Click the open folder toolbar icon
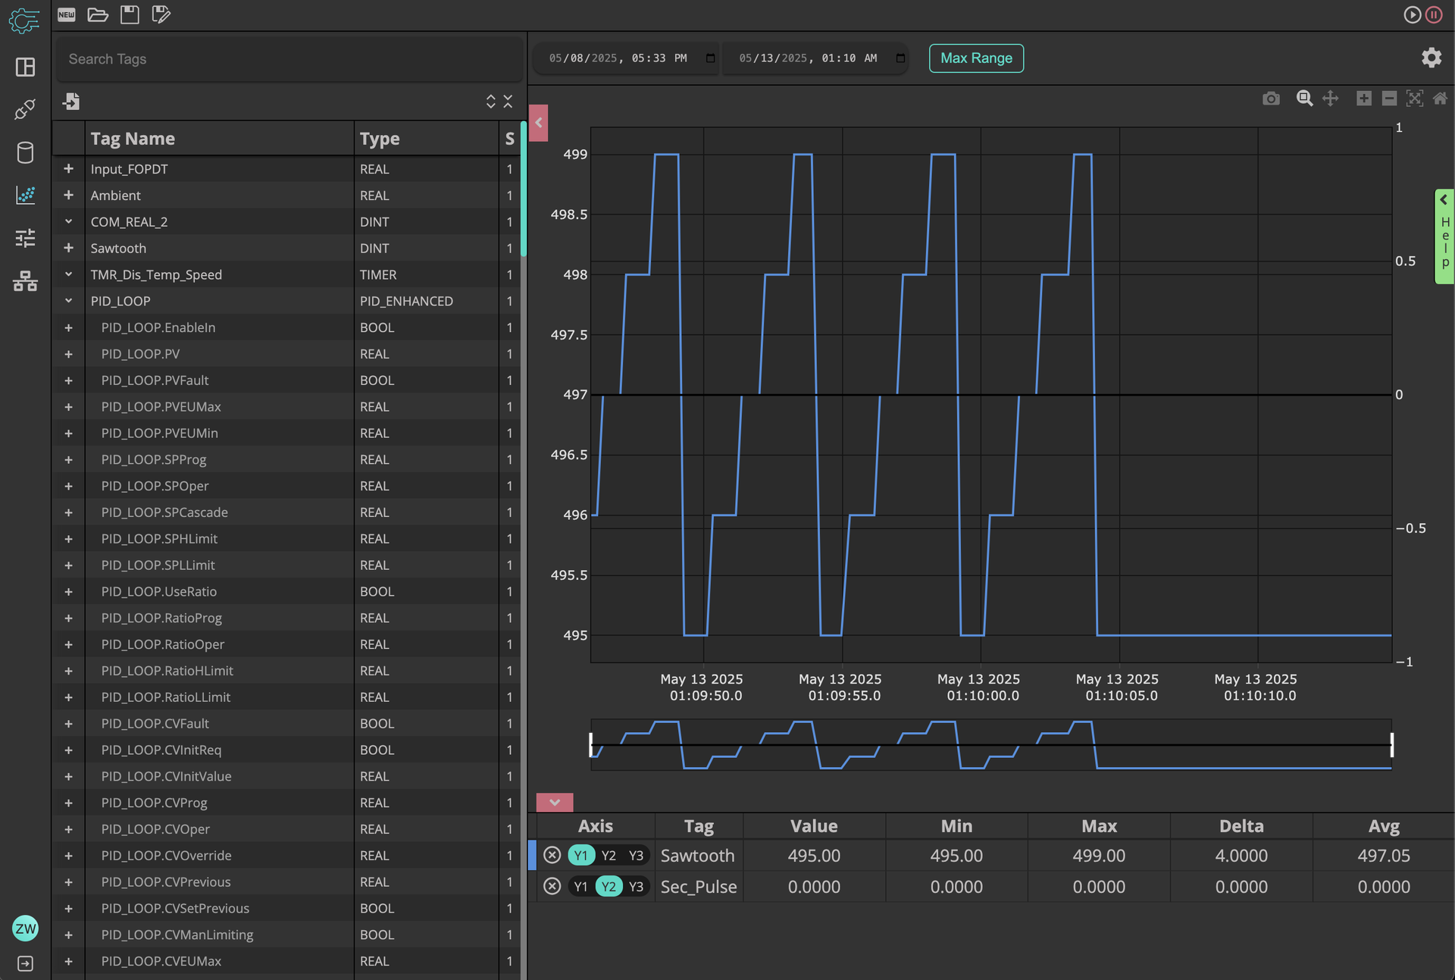The image size is (1455, 980). pos(98,14)
